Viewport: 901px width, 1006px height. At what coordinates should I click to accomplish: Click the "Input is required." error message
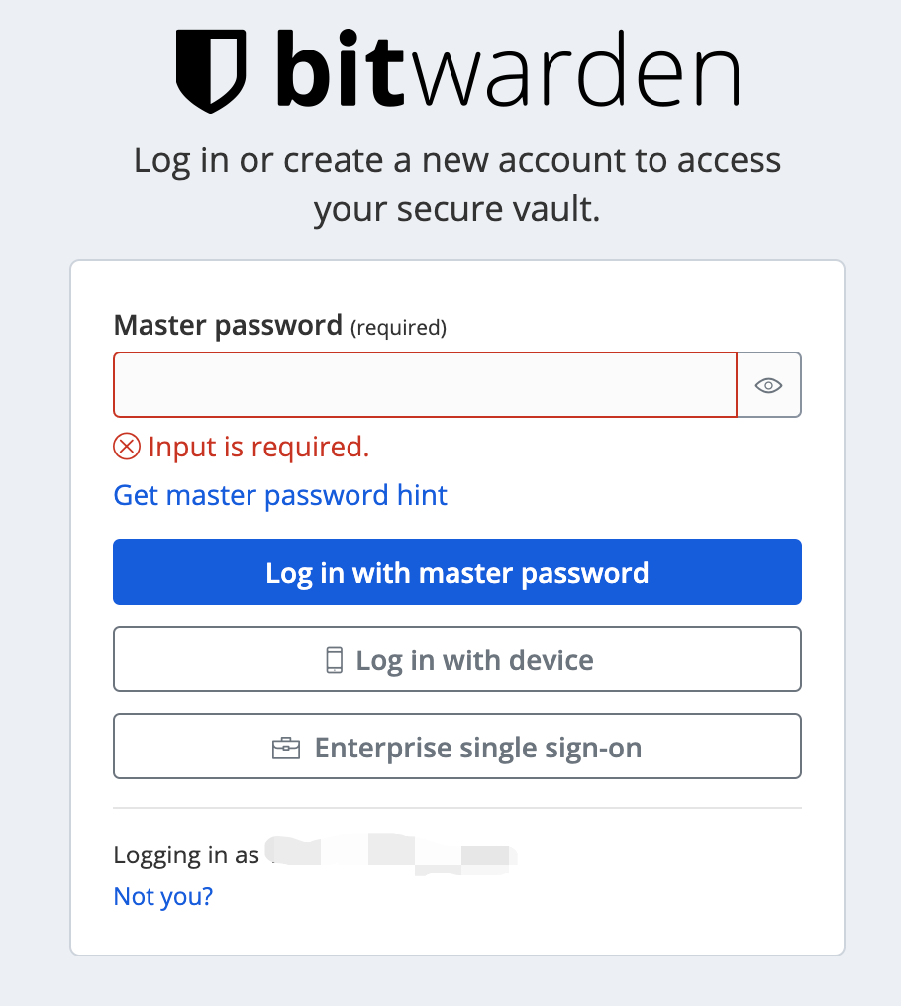point(258,447)
